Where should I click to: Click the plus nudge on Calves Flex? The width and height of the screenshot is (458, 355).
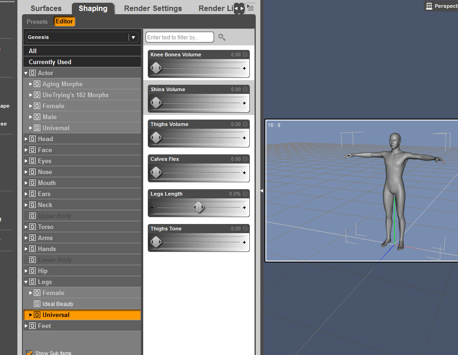click(x=244, y=173)
